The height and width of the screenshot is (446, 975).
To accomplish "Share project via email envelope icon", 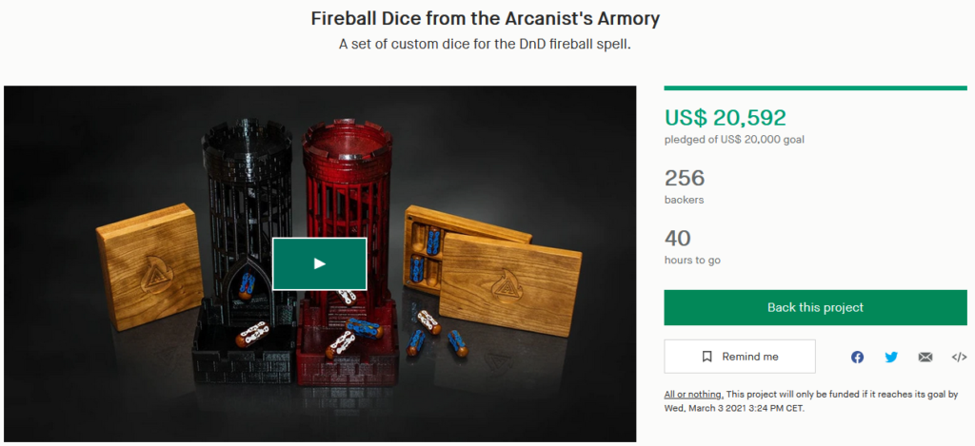I will (x=925, y=358).
